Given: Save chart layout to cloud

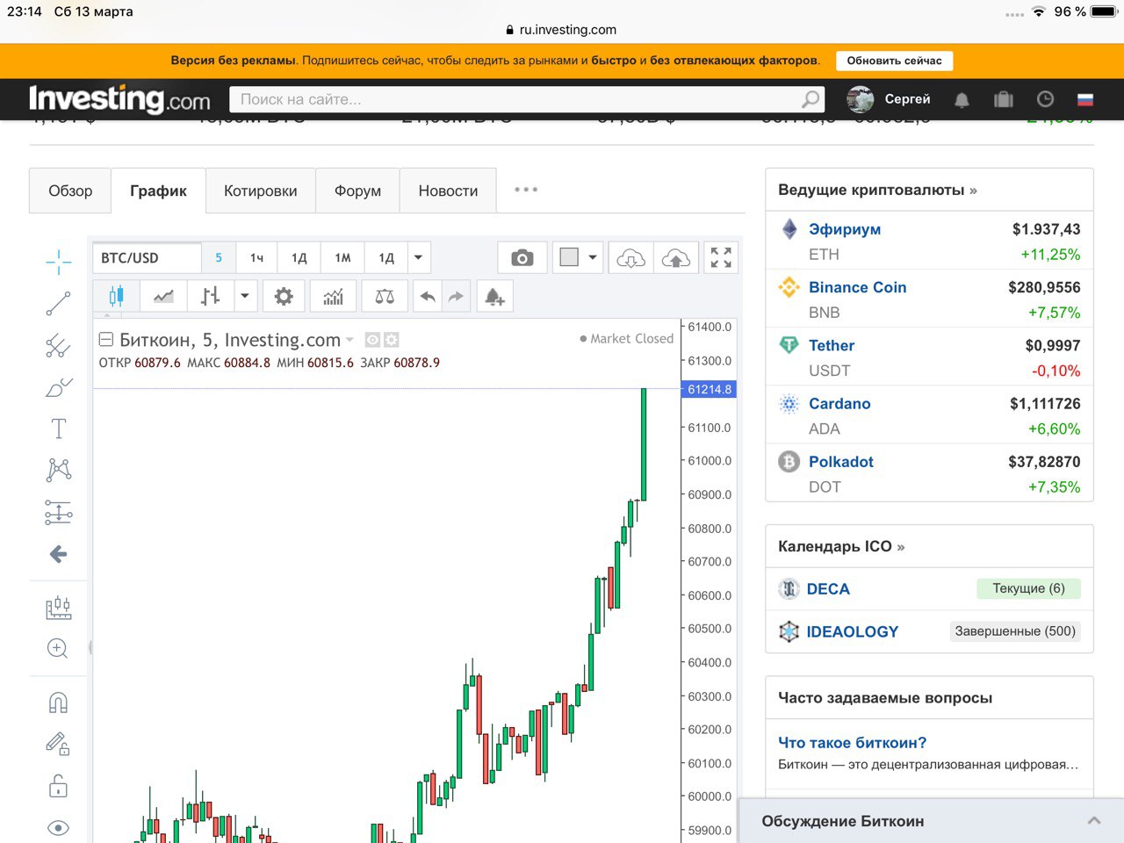Looking at the screenshot, I should point(676,257).
